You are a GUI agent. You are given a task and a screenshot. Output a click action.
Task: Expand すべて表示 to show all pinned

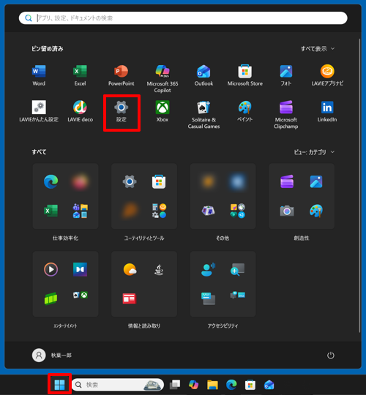pyautogui.click(x=318, y=48)
